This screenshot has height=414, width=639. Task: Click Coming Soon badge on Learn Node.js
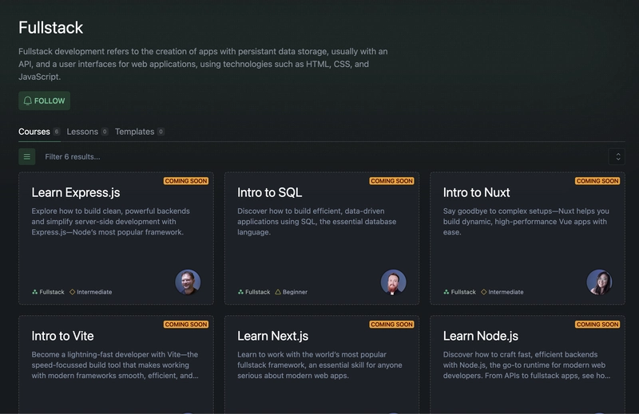pos(597,325)
